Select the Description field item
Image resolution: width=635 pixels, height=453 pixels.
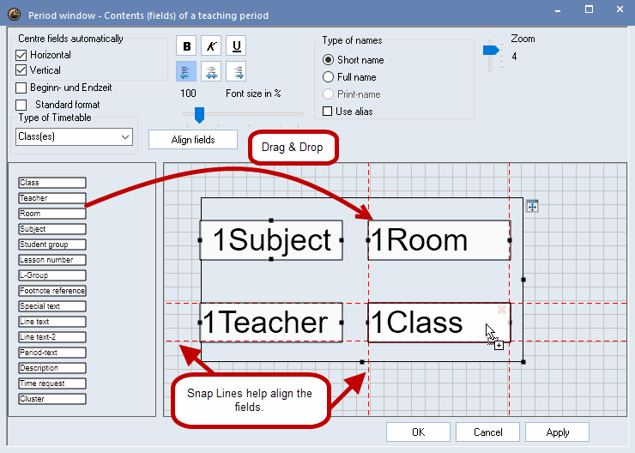tap(52, 368)
